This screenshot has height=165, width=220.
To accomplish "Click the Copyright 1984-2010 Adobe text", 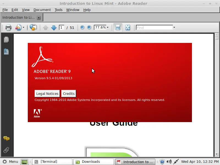I will point(100,100).
